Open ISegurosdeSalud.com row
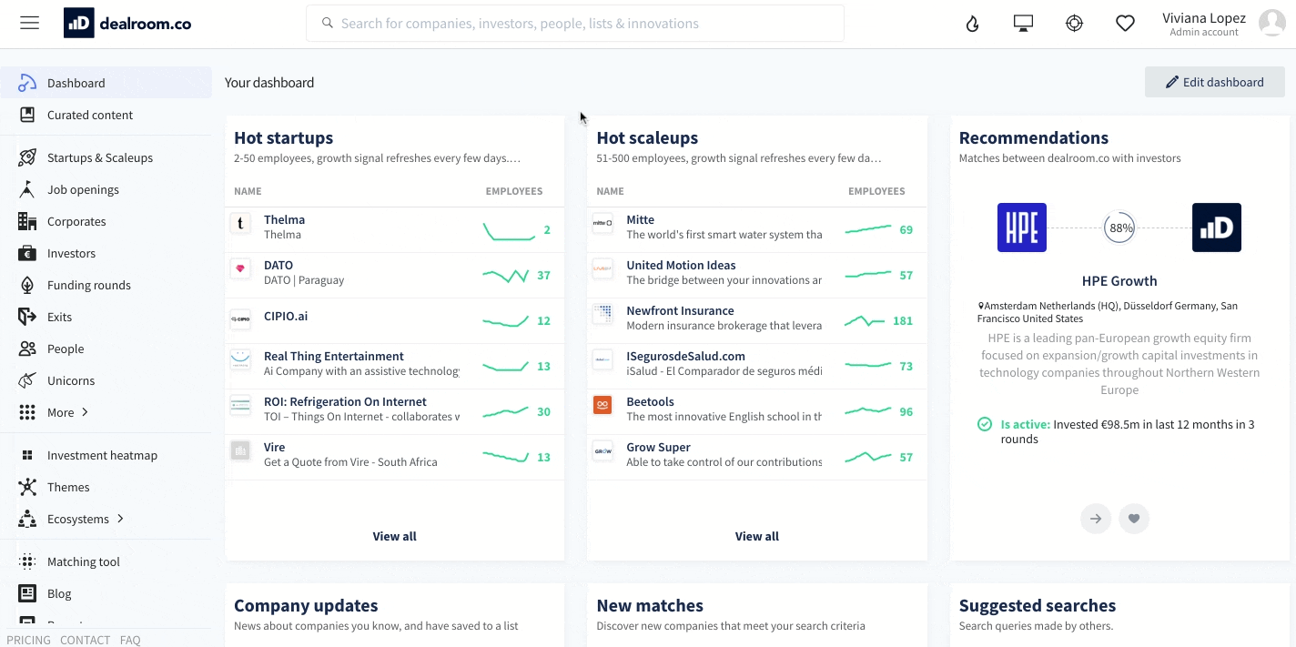1296x647 pixels. click(x=756, y=366)
